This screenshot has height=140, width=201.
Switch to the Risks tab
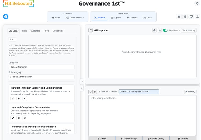pyautogui.click(x=24, y=31)
